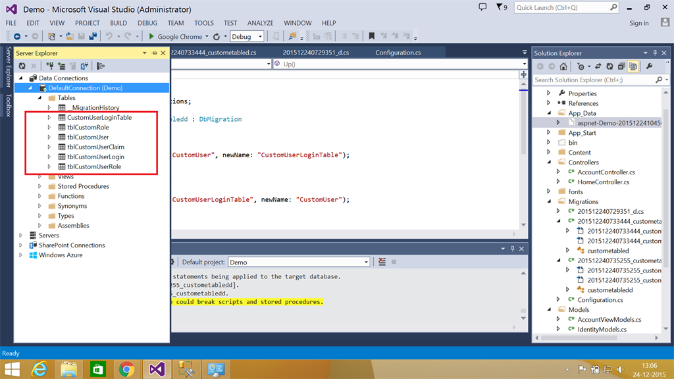
Task: Click the Undo arrow in main toolbar
Action: [109, 37]
